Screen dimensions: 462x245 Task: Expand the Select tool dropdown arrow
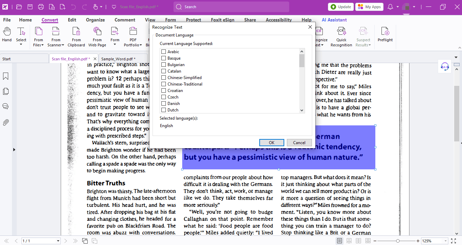coord(21,45)
